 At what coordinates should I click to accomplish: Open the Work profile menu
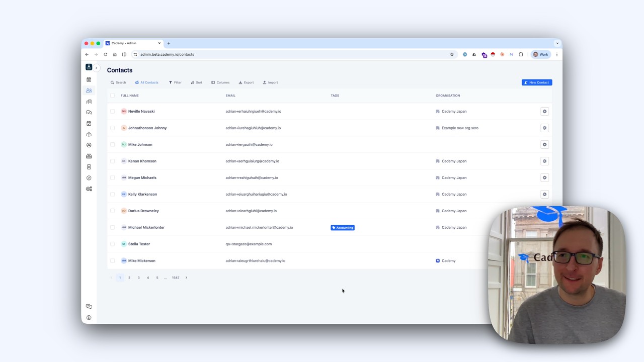click(541, 54)
